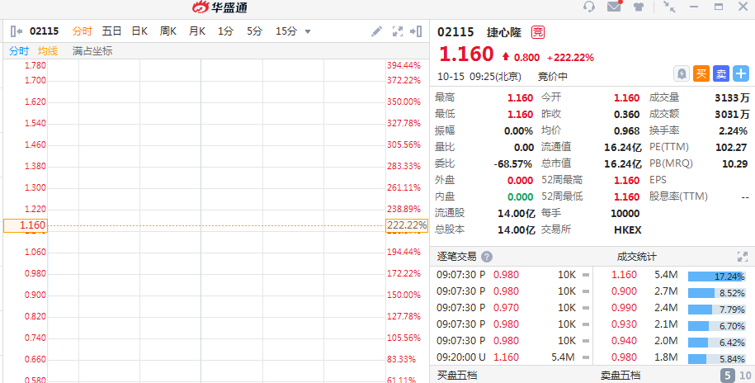This screenshot has width=755, height=383.
Task: Expand the 成交统计 panel
Action: 743,257
